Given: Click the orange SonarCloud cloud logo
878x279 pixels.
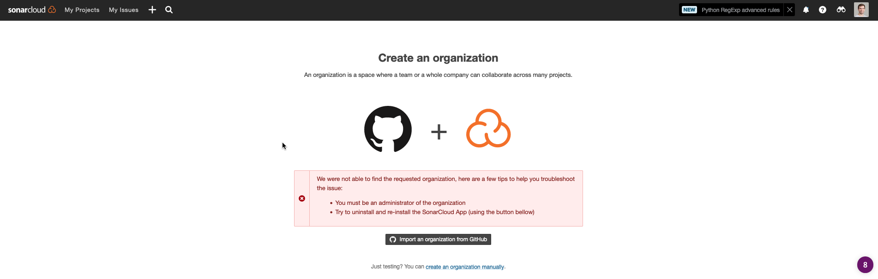Looking at the screenshot, I should coord(488,128).
